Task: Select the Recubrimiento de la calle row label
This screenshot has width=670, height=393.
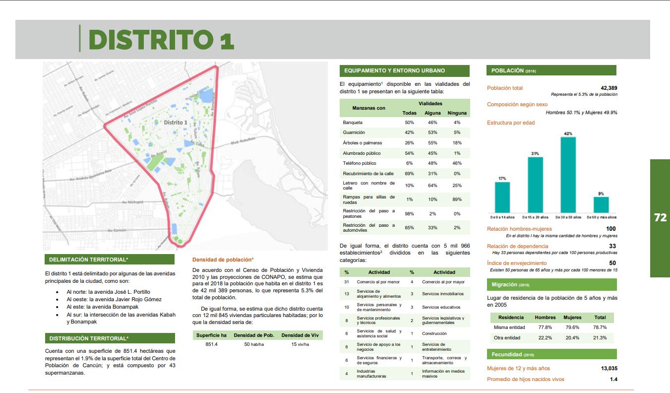Action: coord(367,174)
